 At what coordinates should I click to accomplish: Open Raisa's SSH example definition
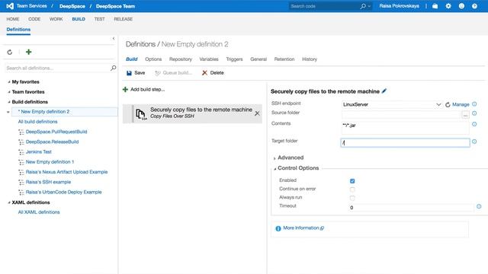(48, 182)
